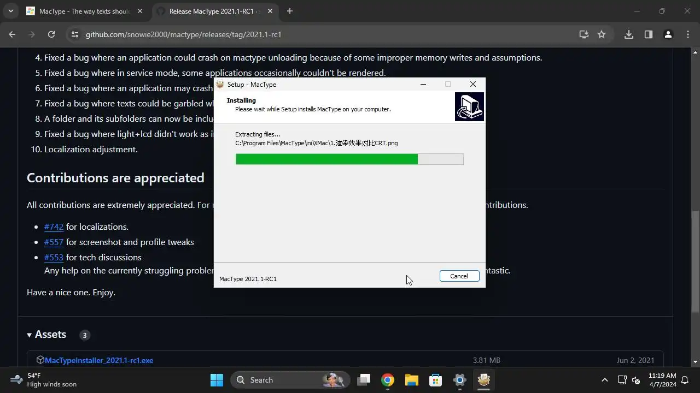Open the Chrome three-dot menu

point(687,34)
